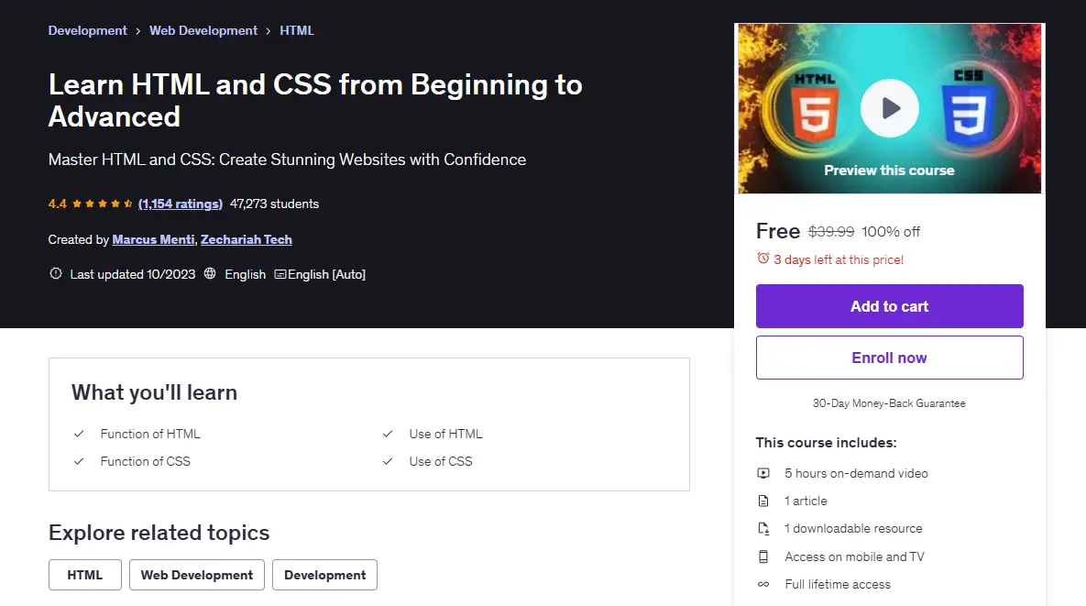Click the article document icon

(763, 501)
